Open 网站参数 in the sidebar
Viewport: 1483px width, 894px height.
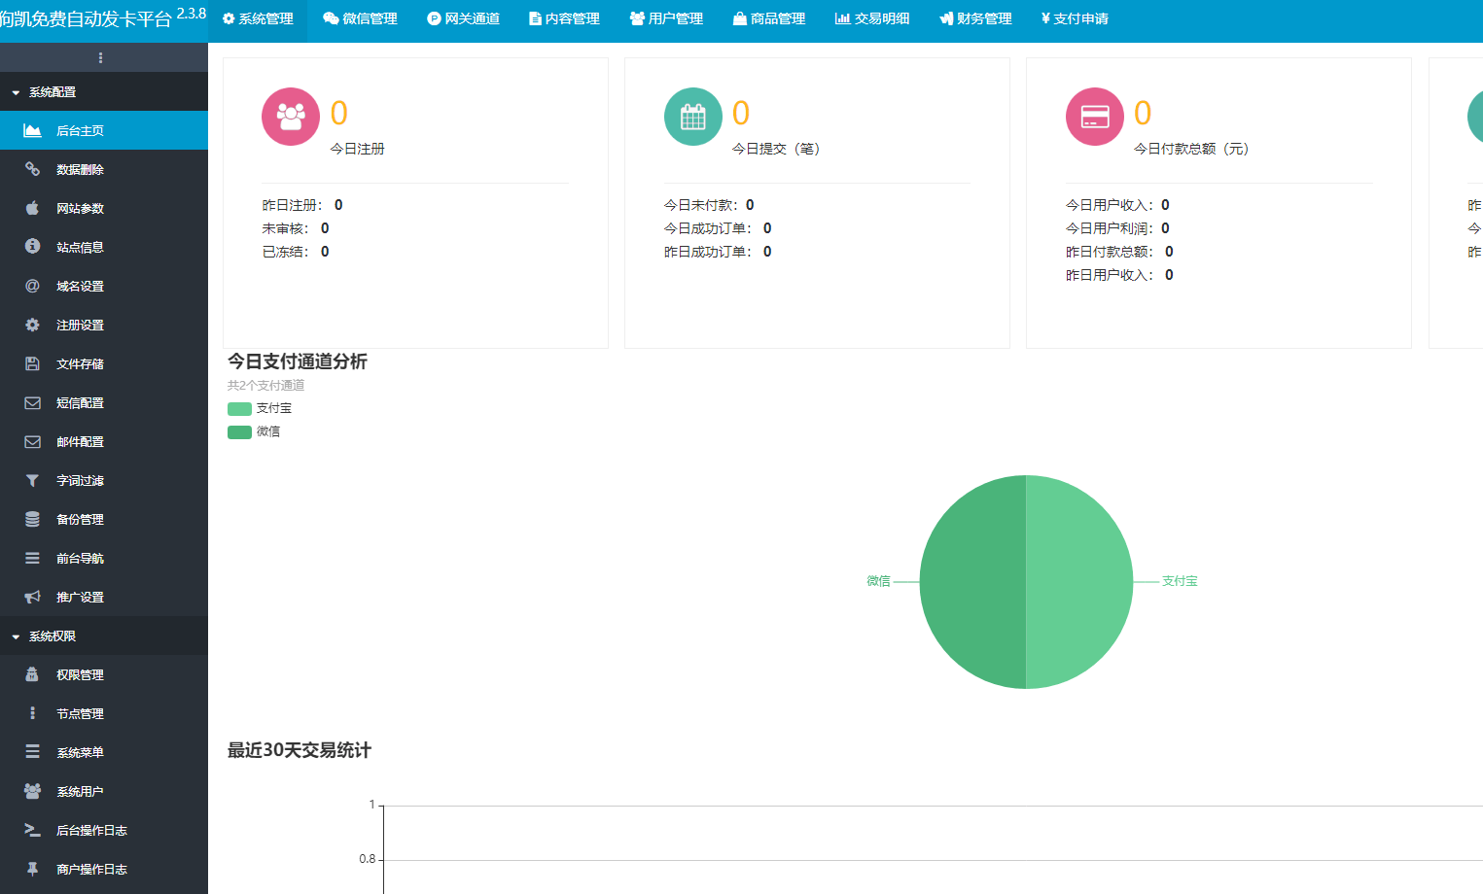tap(80, 208)
